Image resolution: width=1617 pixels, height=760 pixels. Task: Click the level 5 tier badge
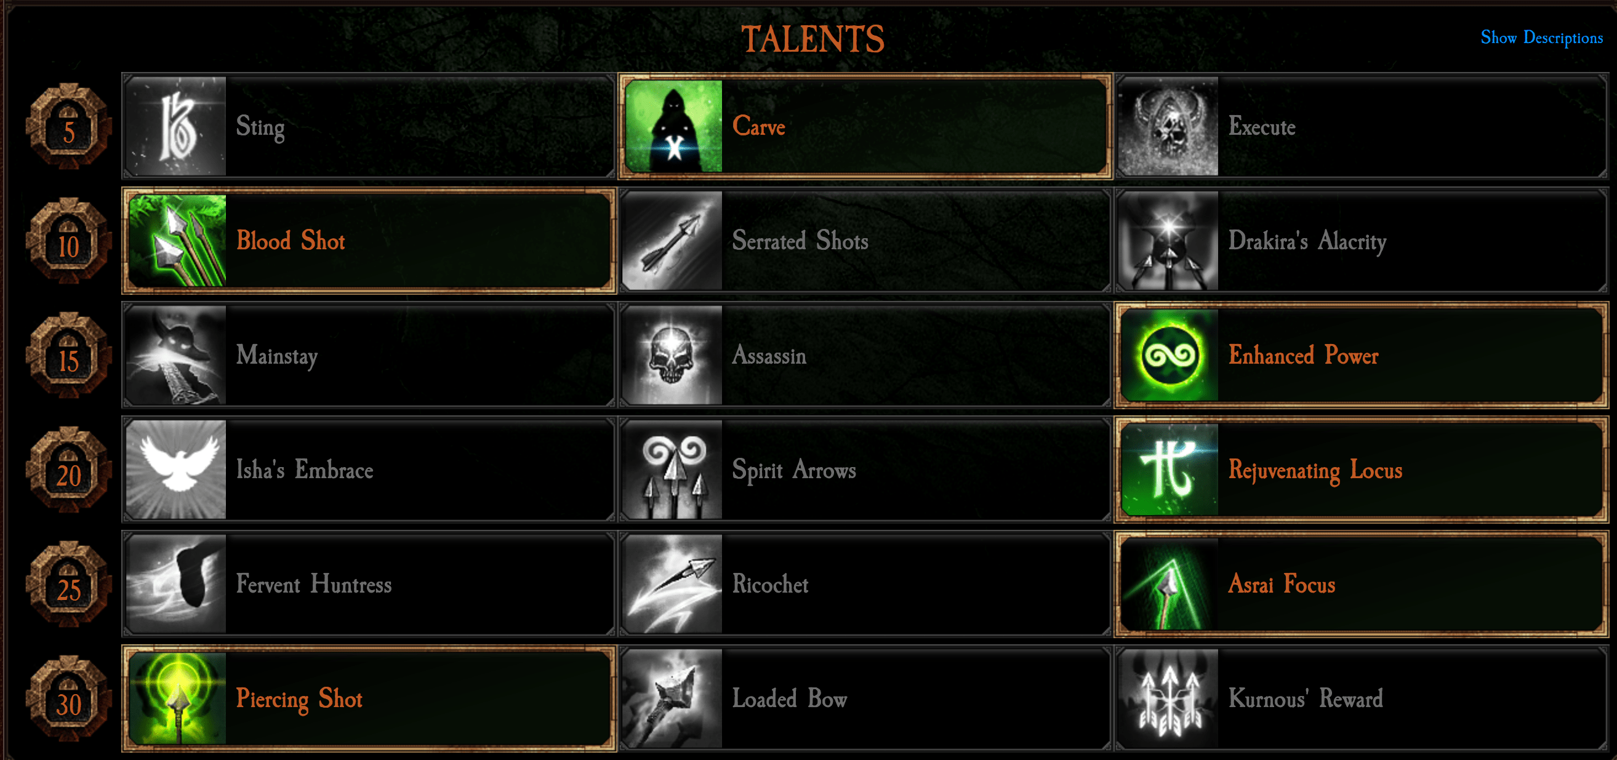68,126
